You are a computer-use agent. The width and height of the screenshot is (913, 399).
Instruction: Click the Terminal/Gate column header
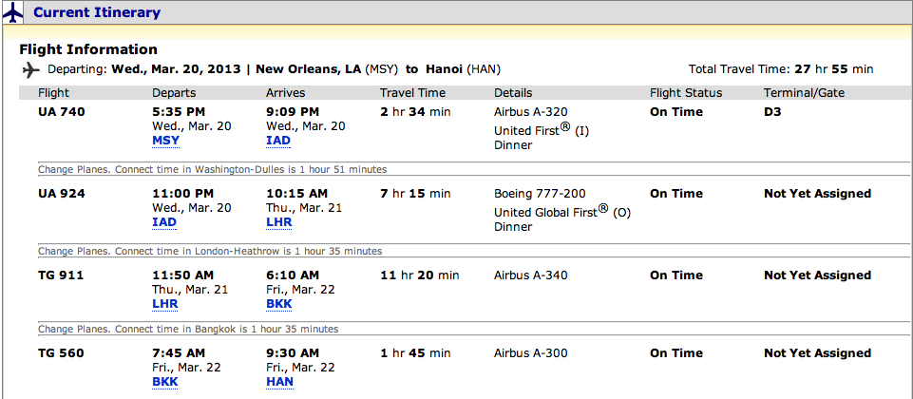(x=804, y=93)
